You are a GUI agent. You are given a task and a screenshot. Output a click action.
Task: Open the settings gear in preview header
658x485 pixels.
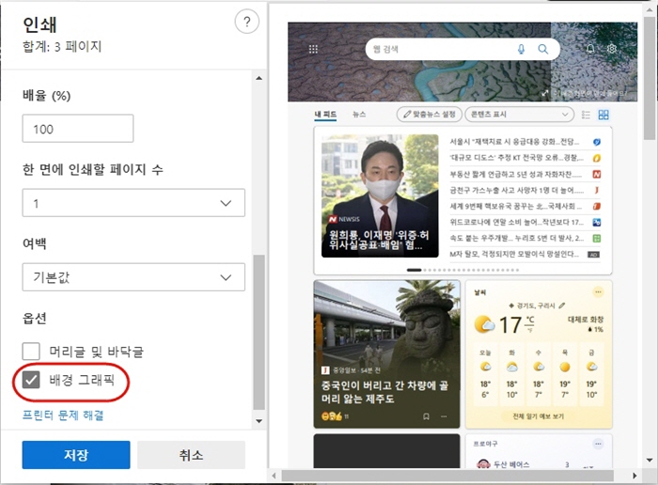pyautogui.click(x=612, y=49)
